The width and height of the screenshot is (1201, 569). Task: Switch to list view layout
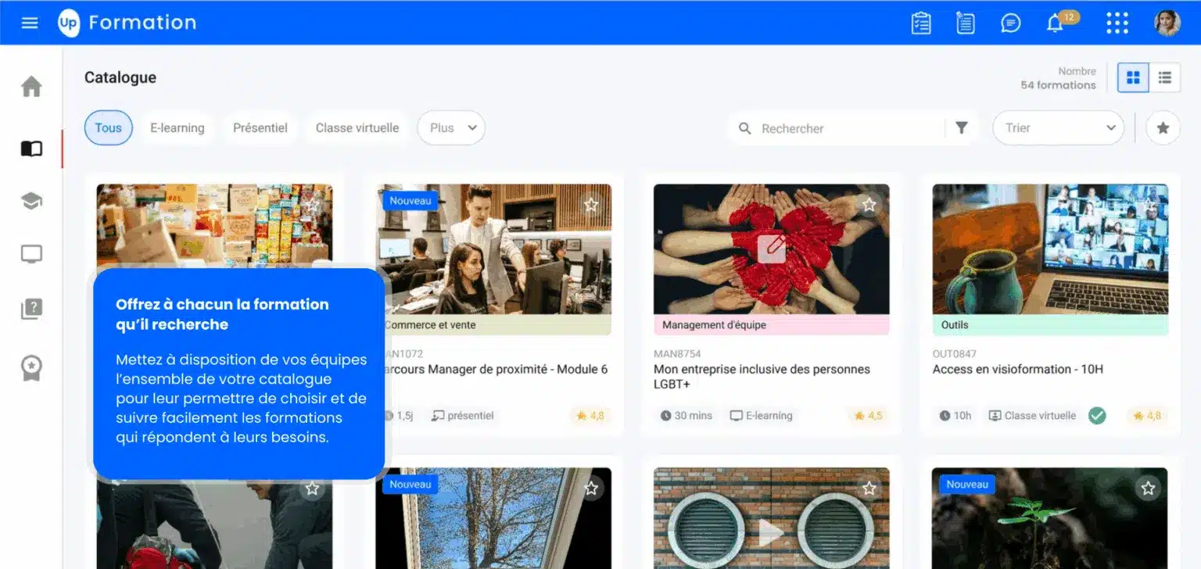(1164, 77)
